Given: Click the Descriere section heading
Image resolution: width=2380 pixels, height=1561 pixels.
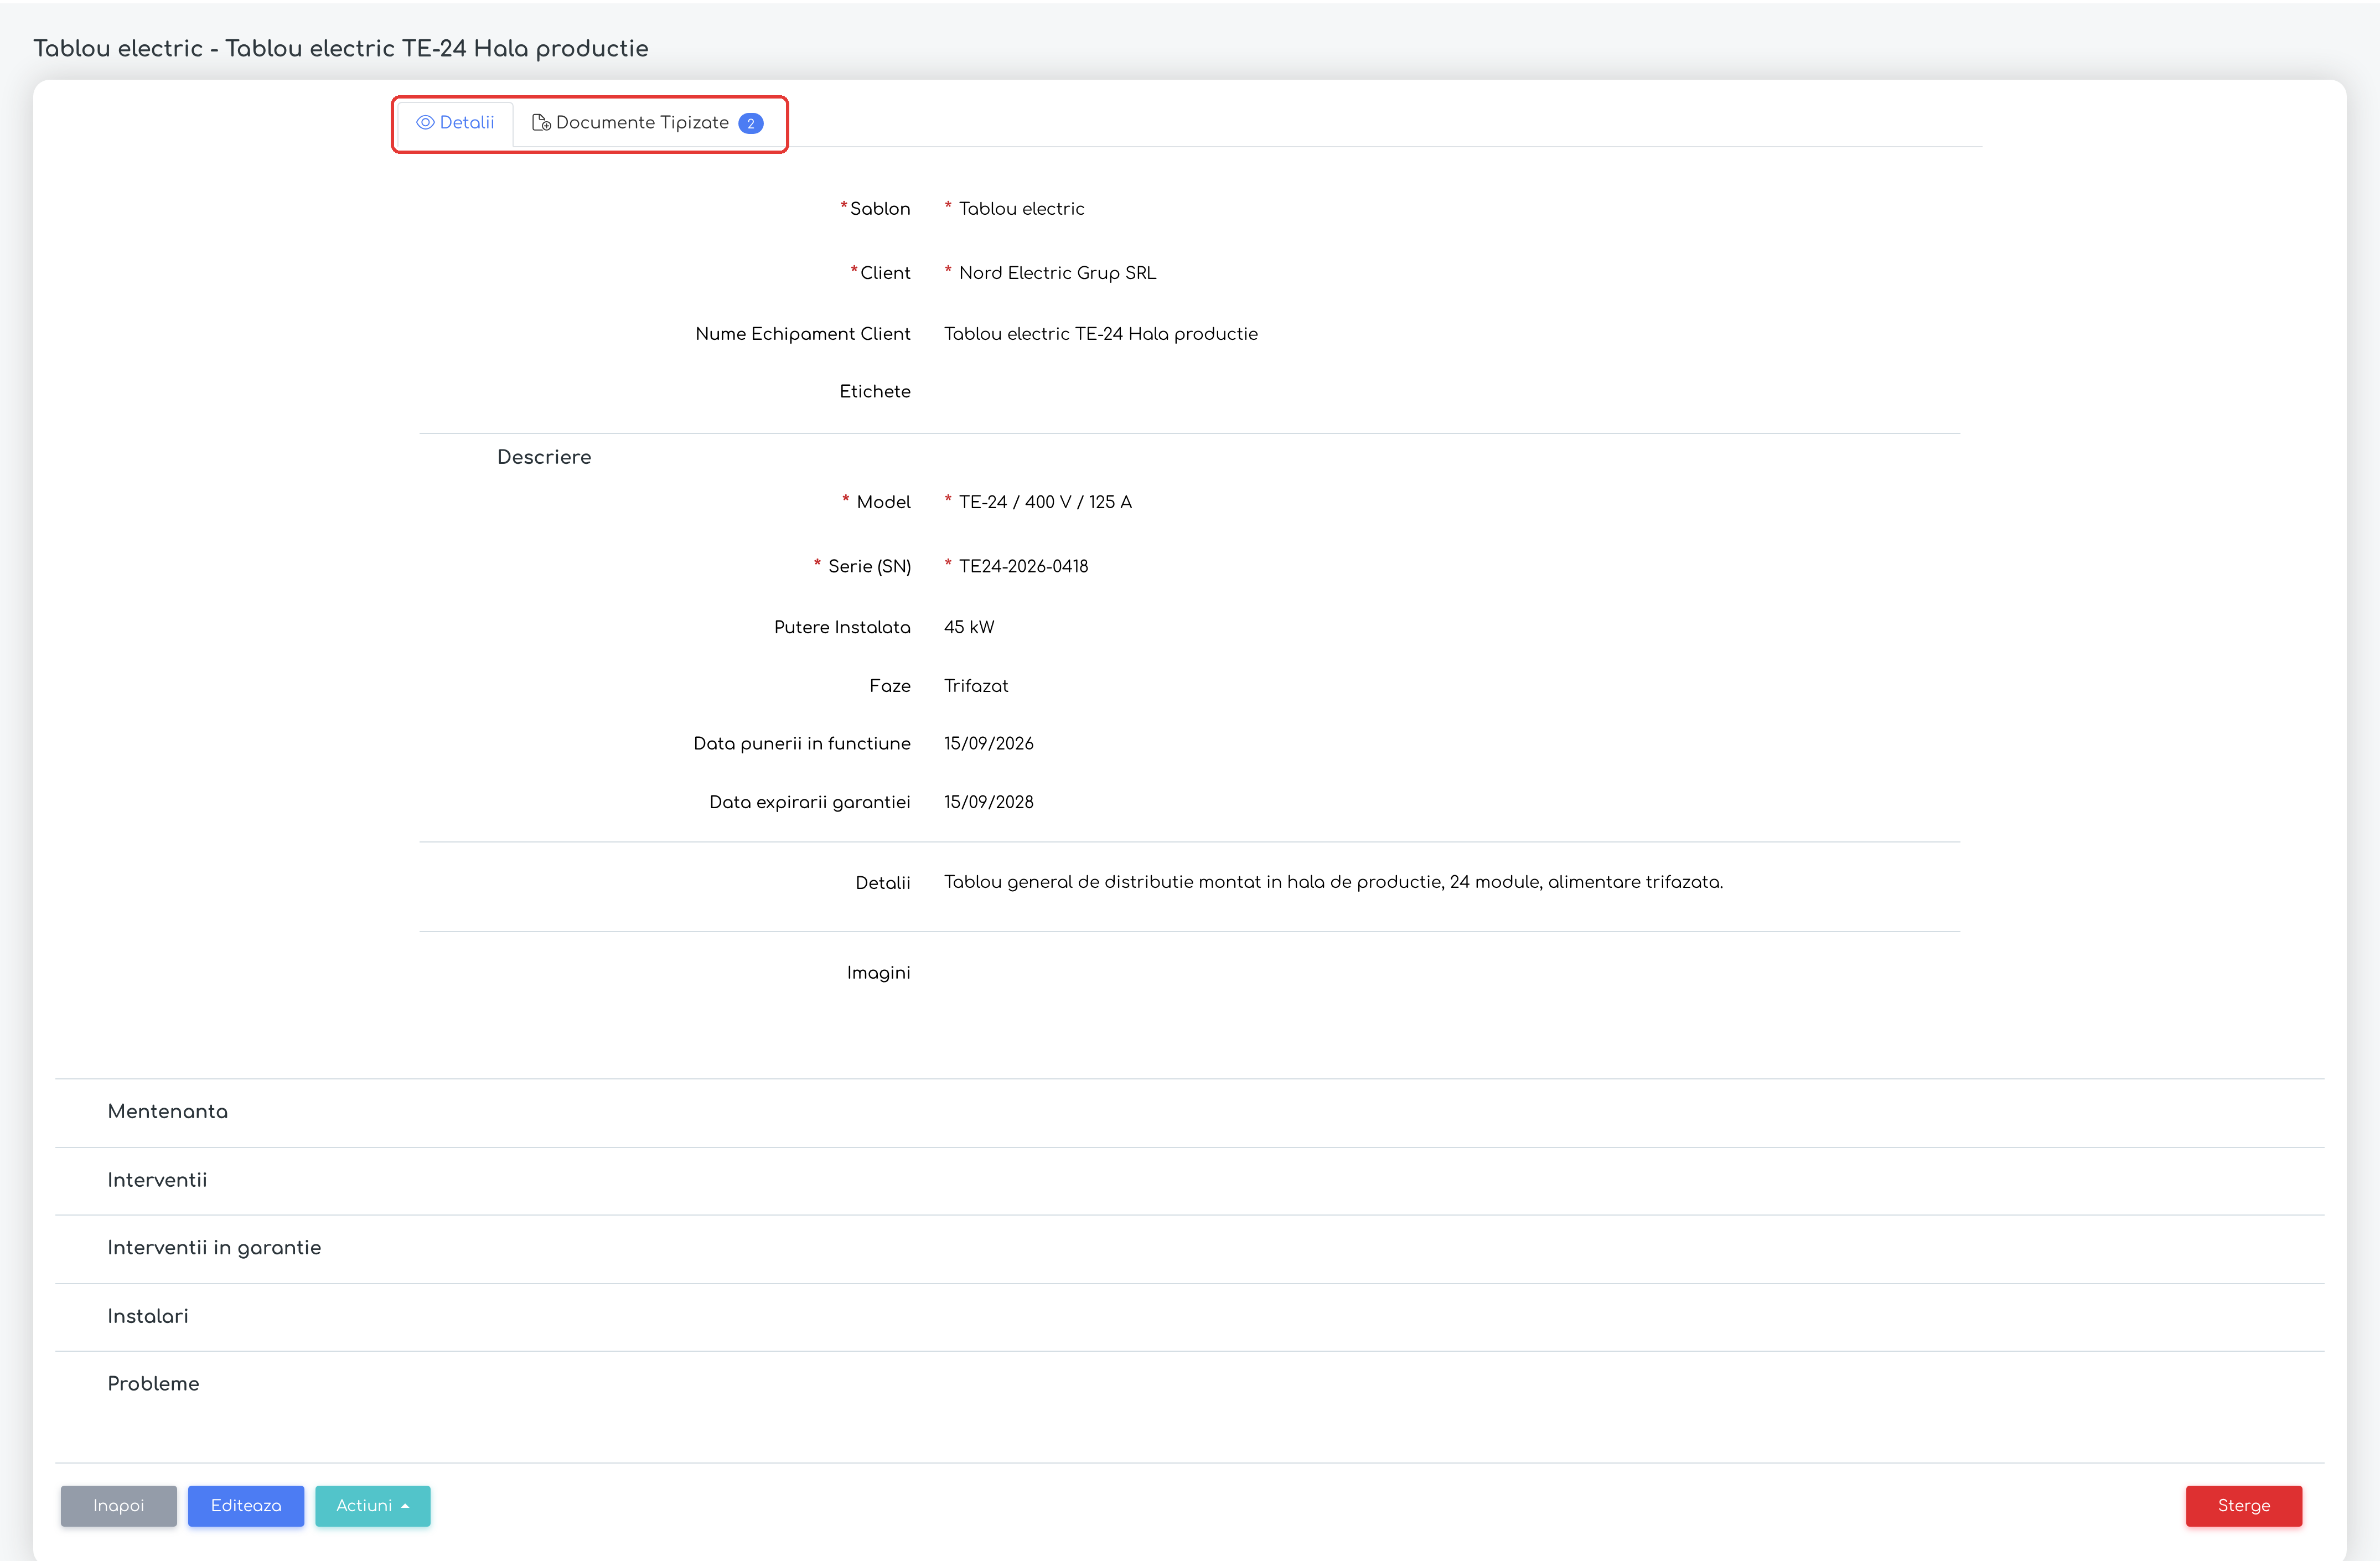Looking at the screenshot, I should pyautogui.click(x=544, y=457).
